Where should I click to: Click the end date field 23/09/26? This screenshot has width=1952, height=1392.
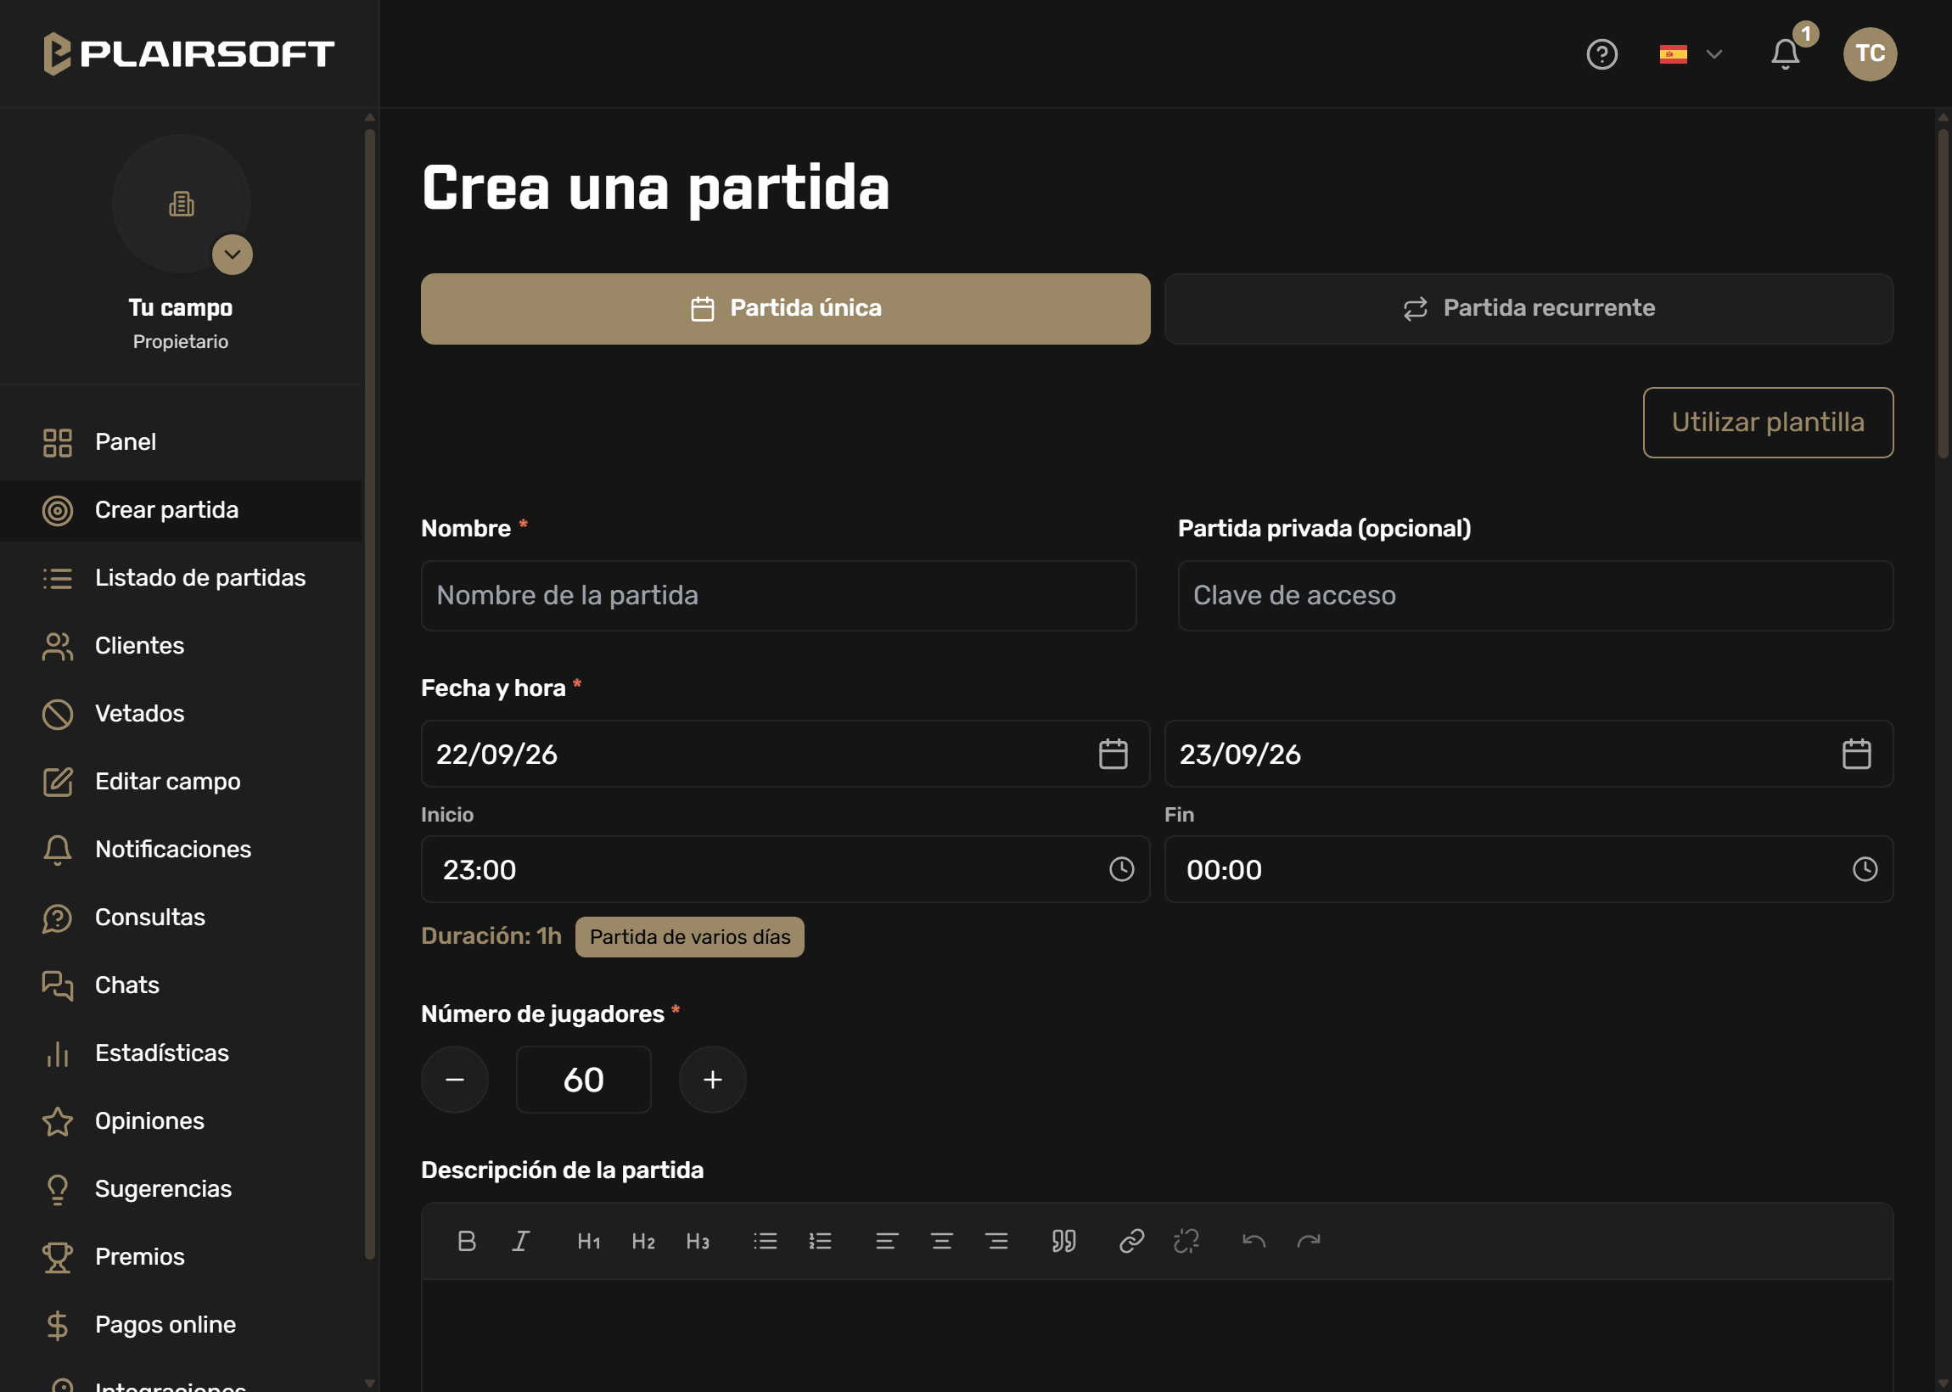(1529, 755)
